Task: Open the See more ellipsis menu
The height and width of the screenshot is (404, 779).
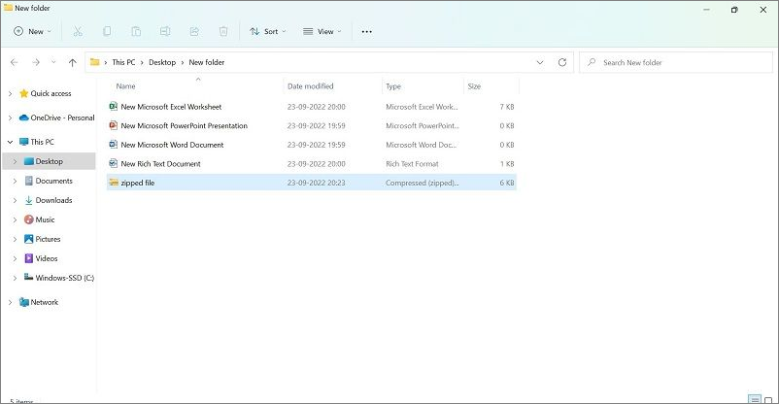Action: click(x=366, y=31)
